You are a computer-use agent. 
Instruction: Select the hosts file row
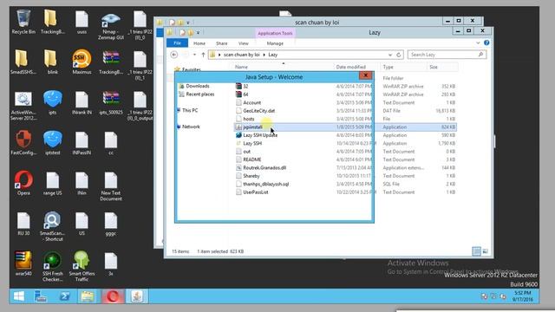(x=345, y=119)
